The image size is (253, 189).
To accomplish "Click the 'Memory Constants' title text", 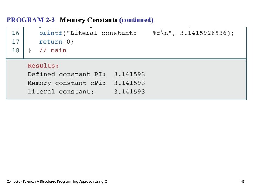I will 89,20.
